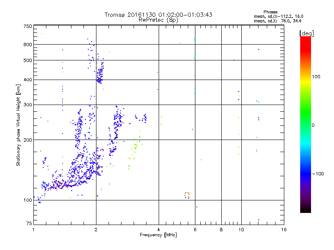This screenshot has height=250, width=334.
Task: Click the x-axis tick label '16'
Action: click(x=284, y=230)
